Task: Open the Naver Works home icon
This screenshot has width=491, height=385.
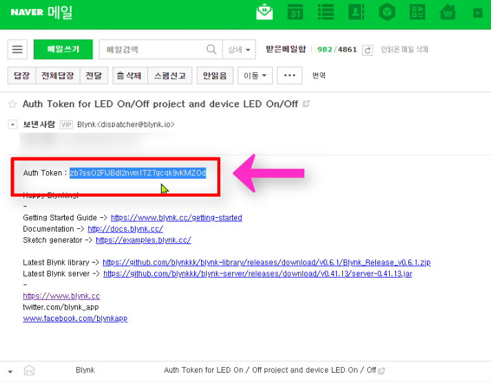Action: [x=448, y=12]
